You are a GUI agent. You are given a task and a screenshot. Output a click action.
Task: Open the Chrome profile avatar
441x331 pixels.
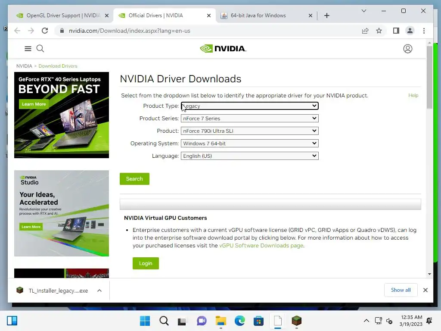tap(410, 31)
